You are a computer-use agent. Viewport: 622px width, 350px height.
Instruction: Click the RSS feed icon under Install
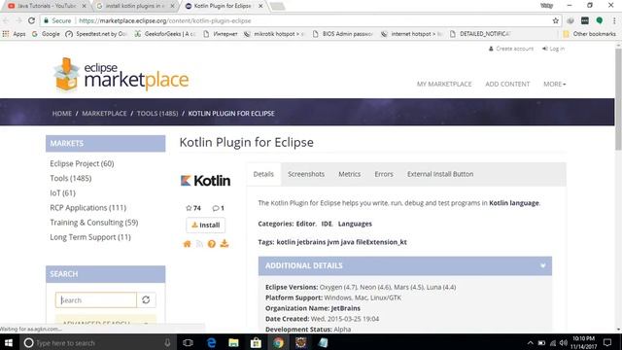pos(199,244)
